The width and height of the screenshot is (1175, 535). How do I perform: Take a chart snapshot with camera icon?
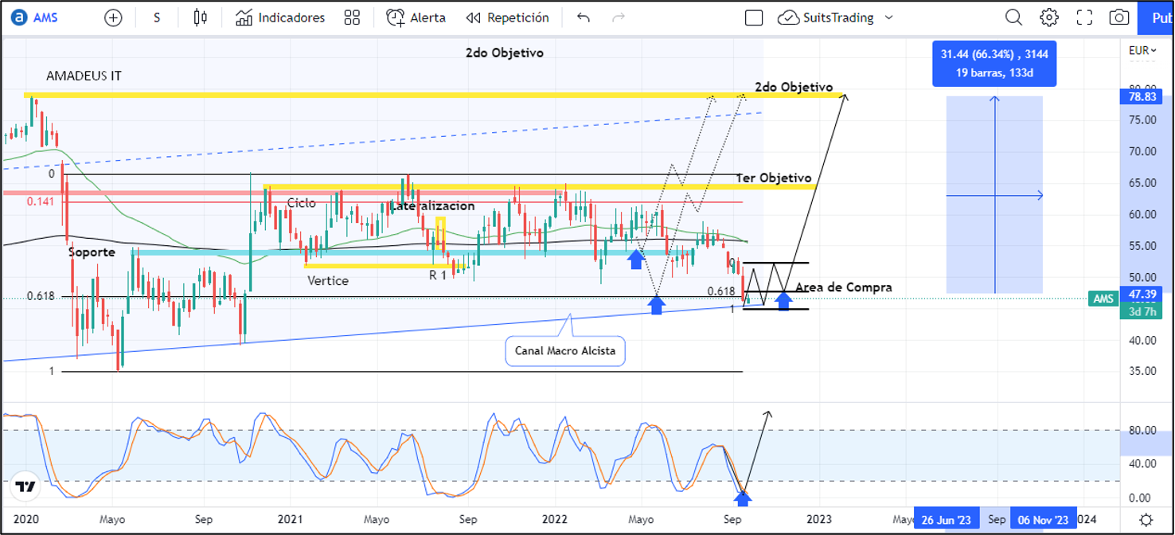point(1119,18)
